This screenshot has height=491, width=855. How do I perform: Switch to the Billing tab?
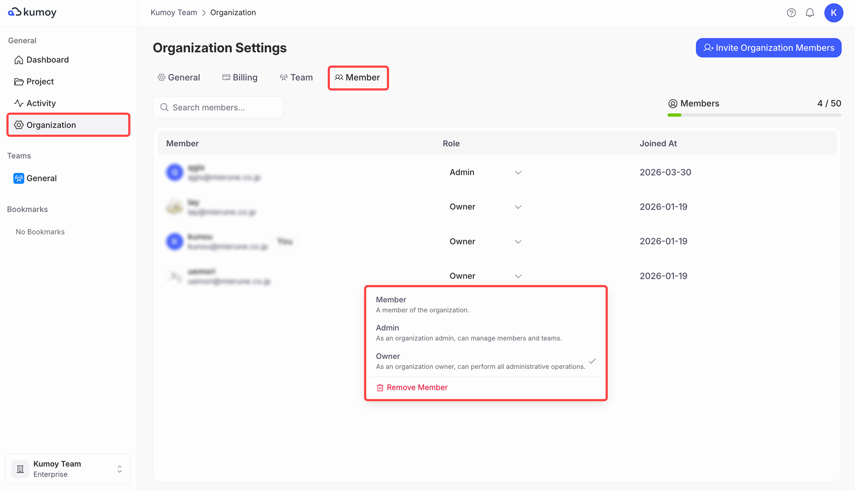point(240,77)
